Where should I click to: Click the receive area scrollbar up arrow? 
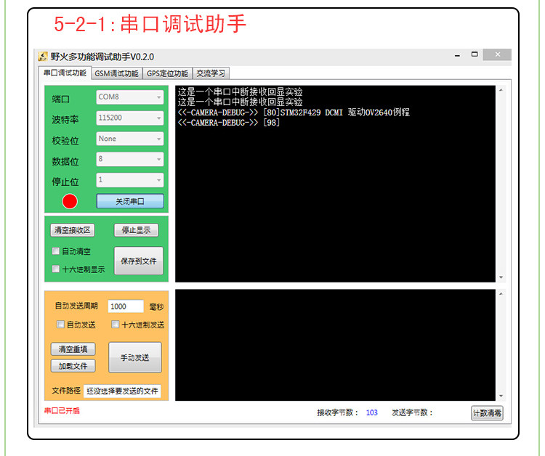coord(501,90)
